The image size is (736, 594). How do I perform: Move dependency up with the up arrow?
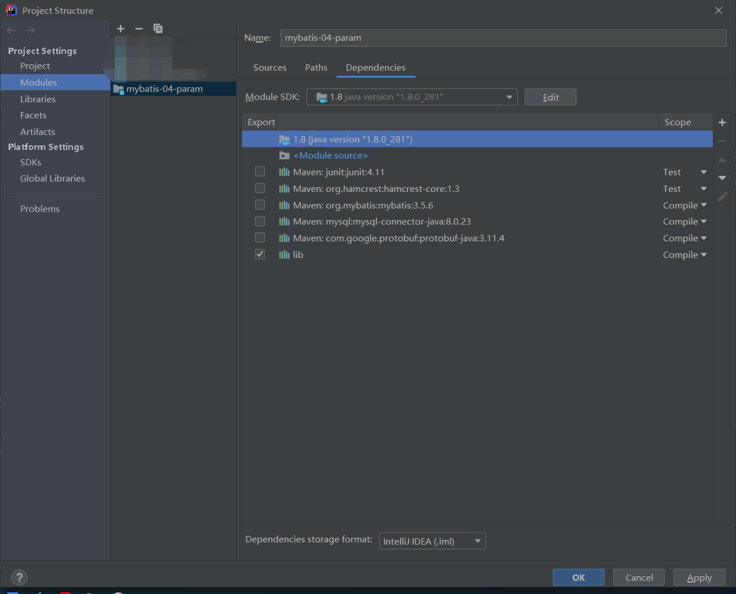tap(722, 160)
